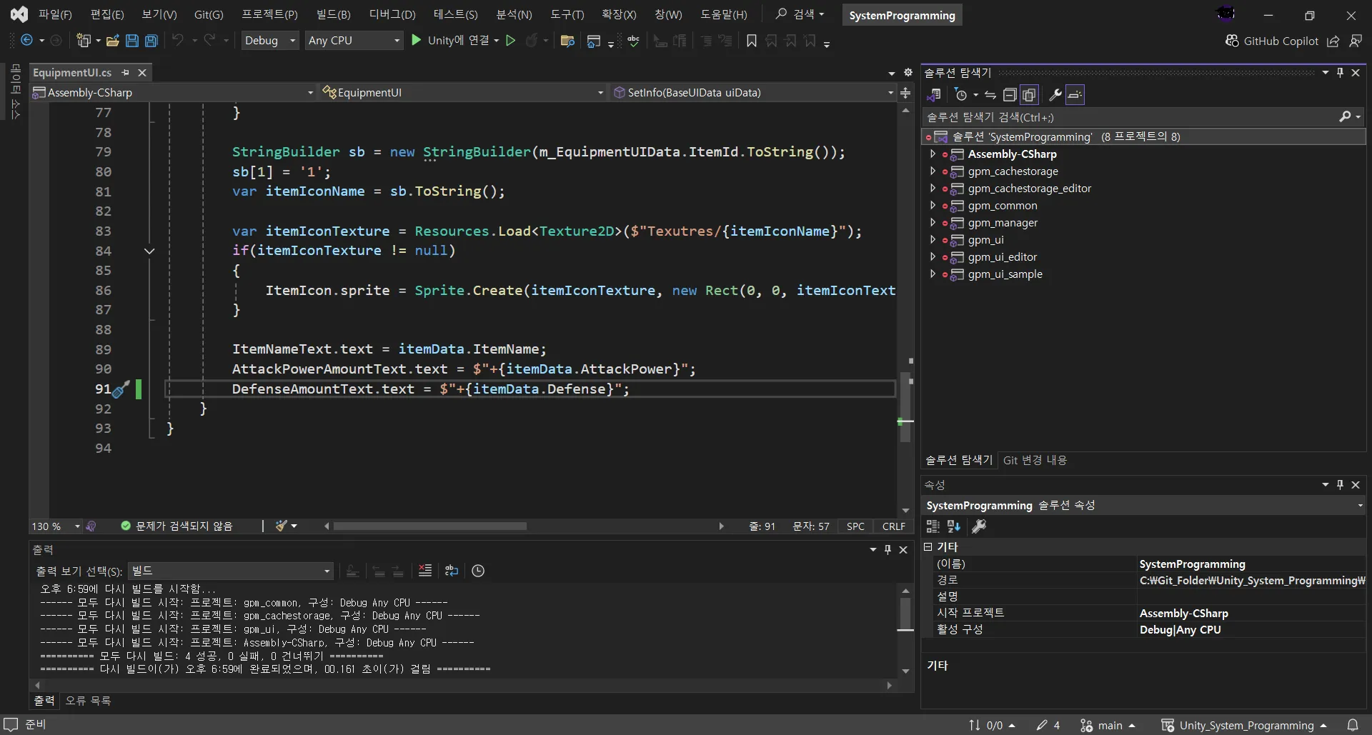Click the new item icon in the toolbar

pyautogui.click(x=84, y=41)
